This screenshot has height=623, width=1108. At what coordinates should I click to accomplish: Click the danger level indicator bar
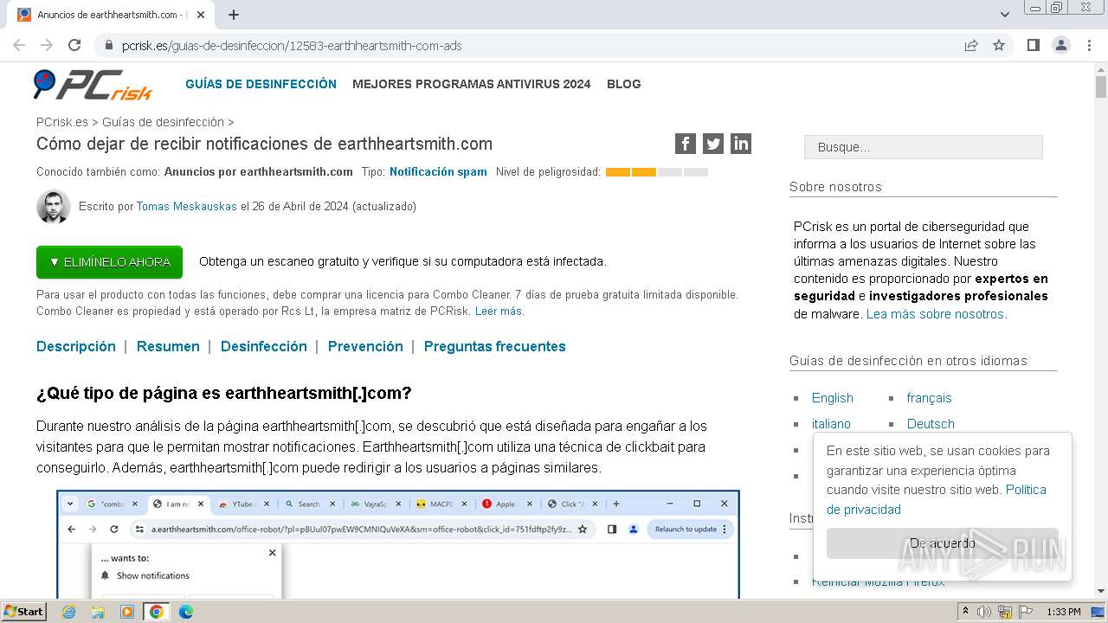tap(657, 172)
